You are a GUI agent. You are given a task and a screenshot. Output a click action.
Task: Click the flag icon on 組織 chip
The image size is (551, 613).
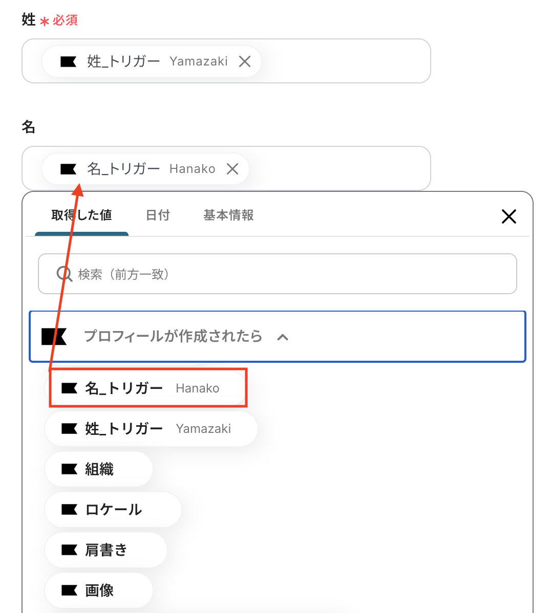coord(69,469)
